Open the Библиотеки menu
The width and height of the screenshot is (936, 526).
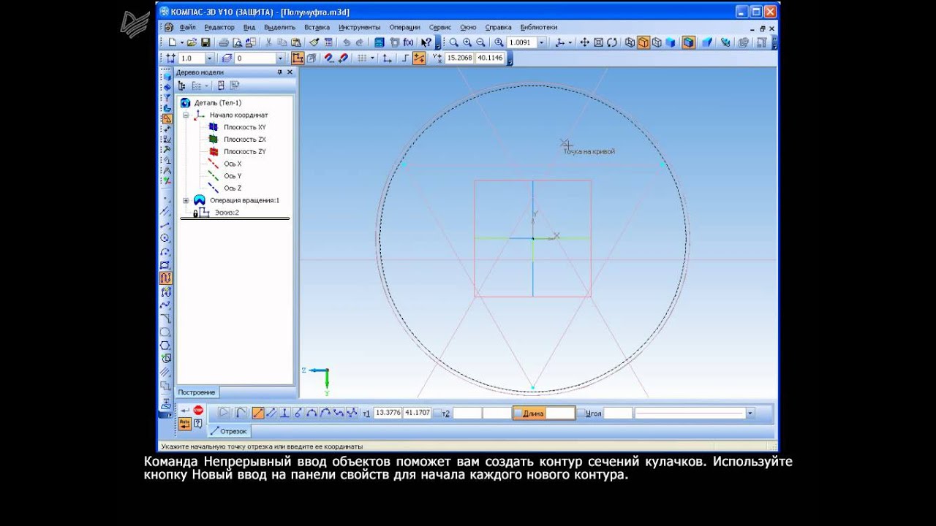pos(539,27)
